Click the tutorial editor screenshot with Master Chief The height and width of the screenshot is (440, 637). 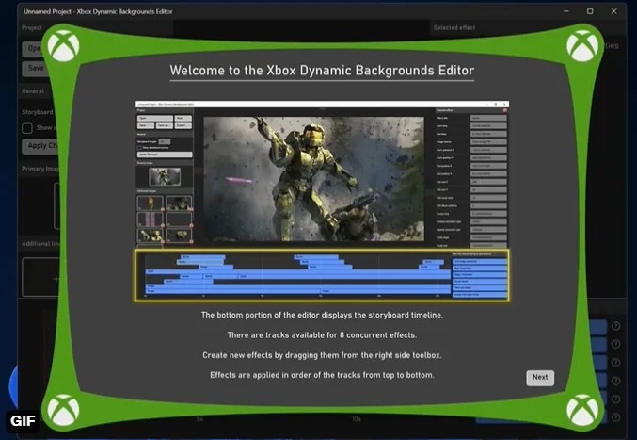[322, 202]
